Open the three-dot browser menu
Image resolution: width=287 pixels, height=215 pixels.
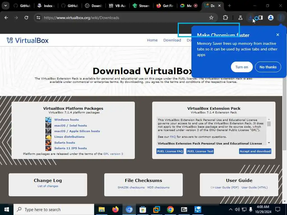pyautogui.click(x=281, y=18)
